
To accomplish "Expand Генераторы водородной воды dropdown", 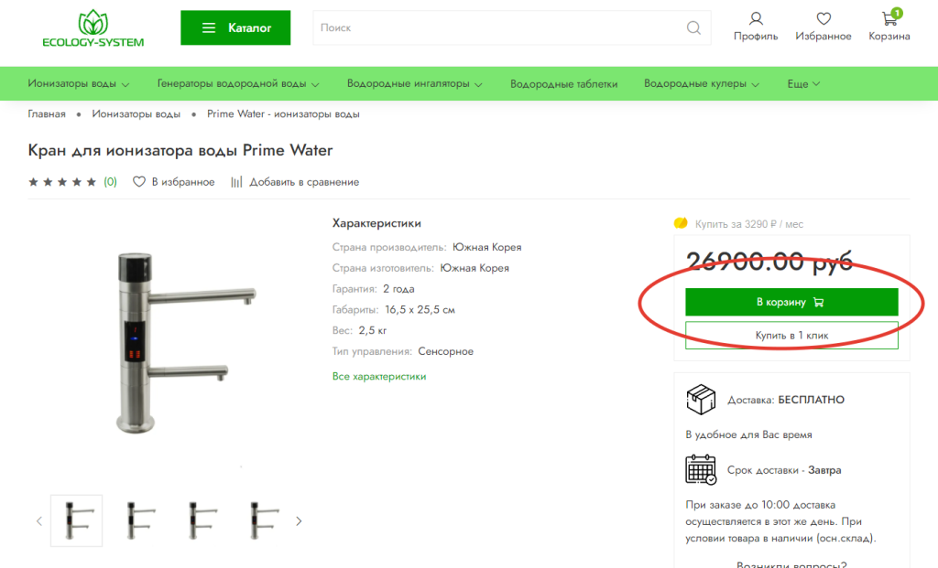I will tap(238, 83).
